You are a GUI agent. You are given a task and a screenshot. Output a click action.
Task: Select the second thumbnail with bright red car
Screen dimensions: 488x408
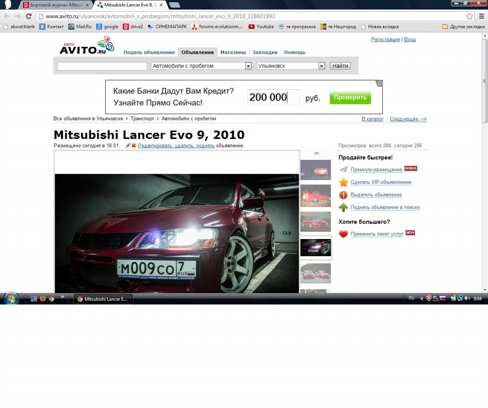point(316,196)
